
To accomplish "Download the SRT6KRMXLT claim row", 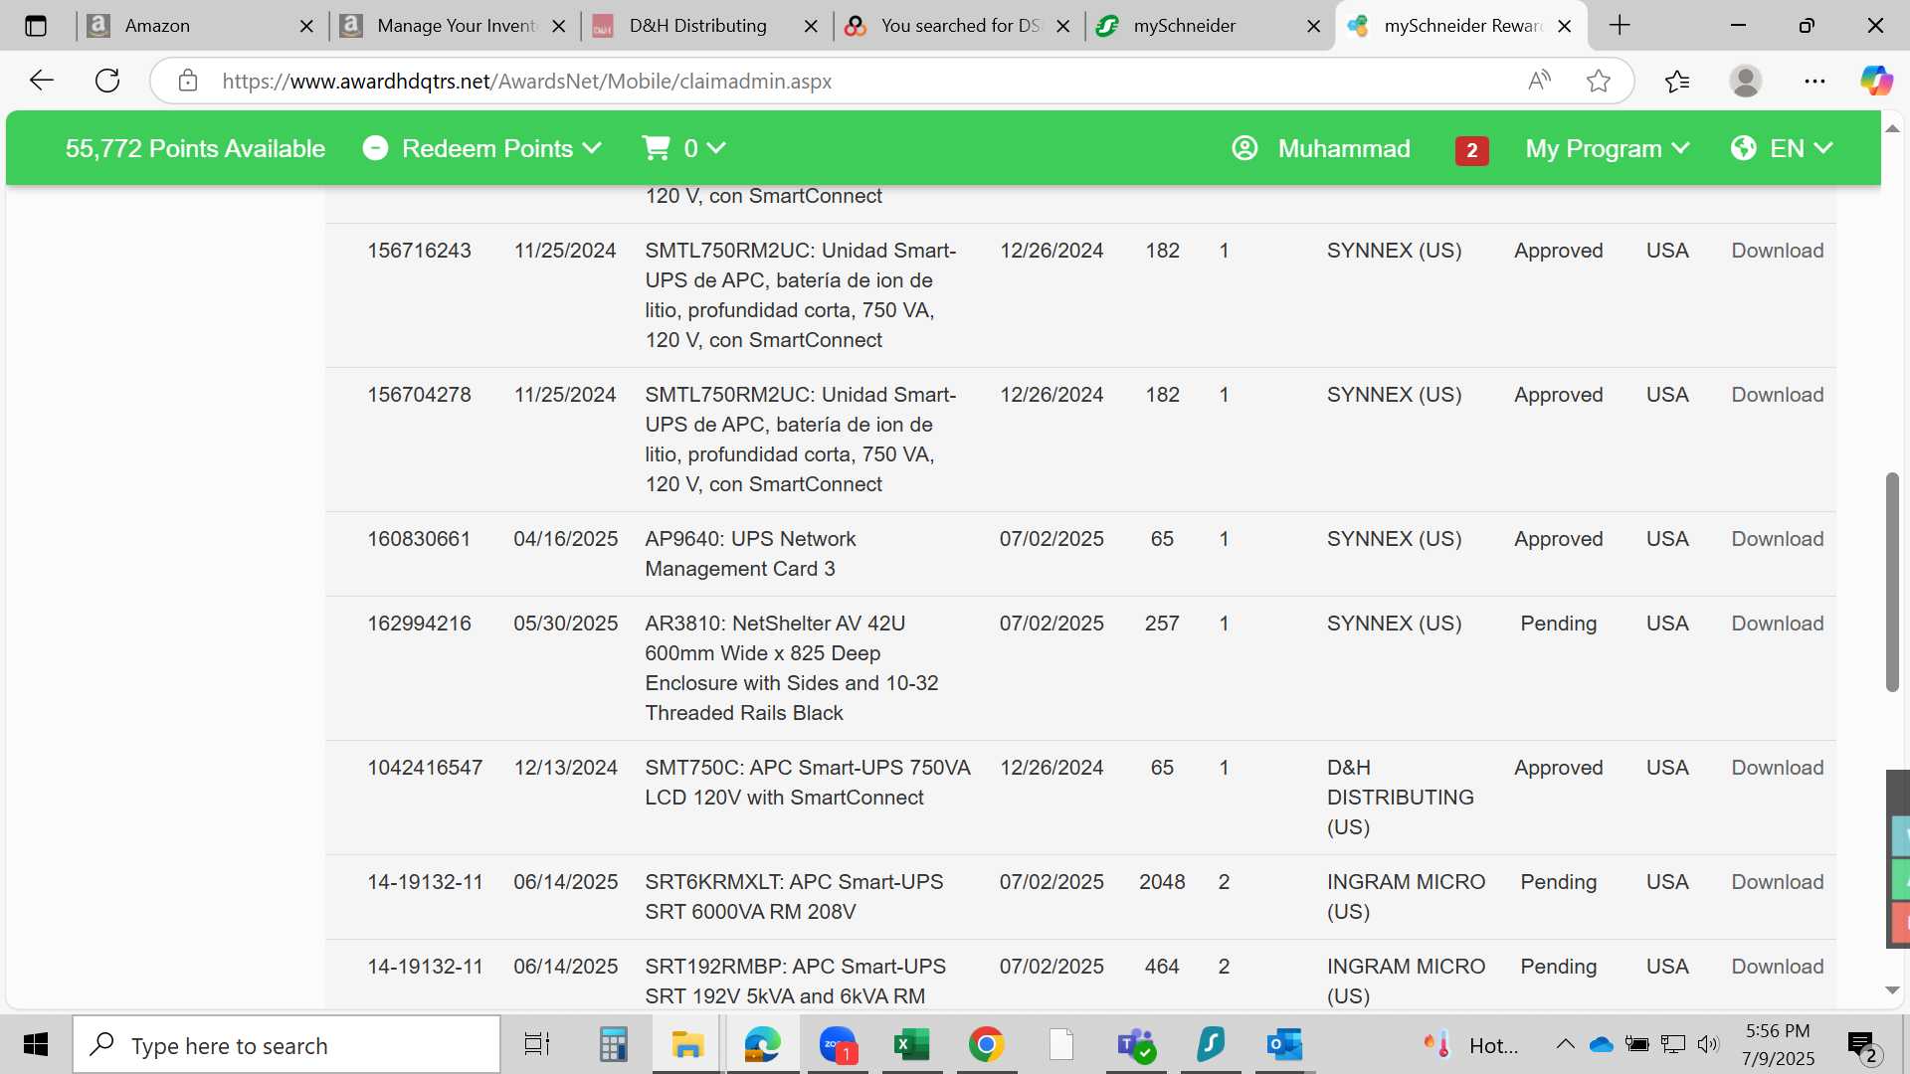I will click(1777, 882).
